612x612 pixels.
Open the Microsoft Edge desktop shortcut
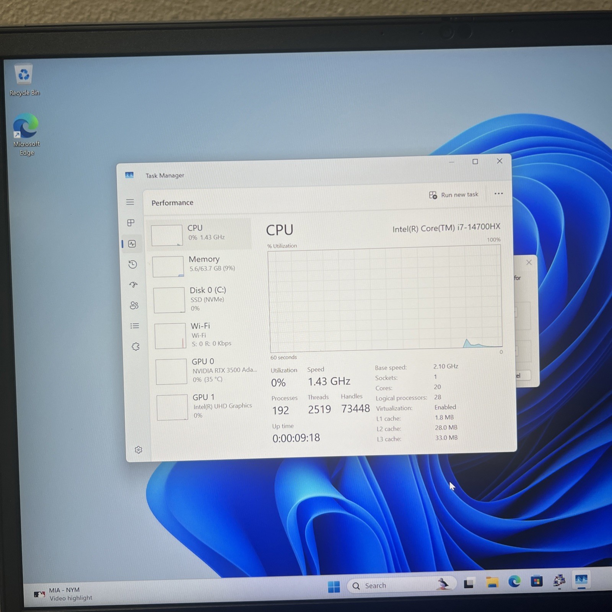(26, 134)
